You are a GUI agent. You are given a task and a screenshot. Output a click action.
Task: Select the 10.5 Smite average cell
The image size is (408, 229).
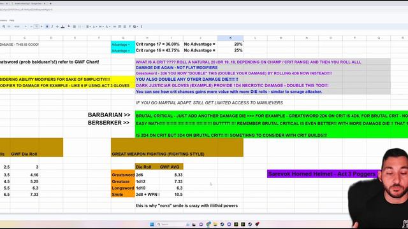tap(171, 195)
